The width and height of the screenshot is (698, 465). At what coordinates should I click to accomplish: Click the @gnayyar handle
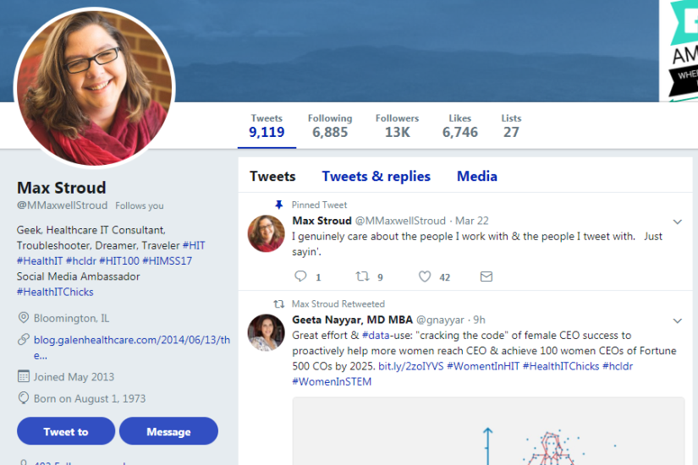pos(440,320)
